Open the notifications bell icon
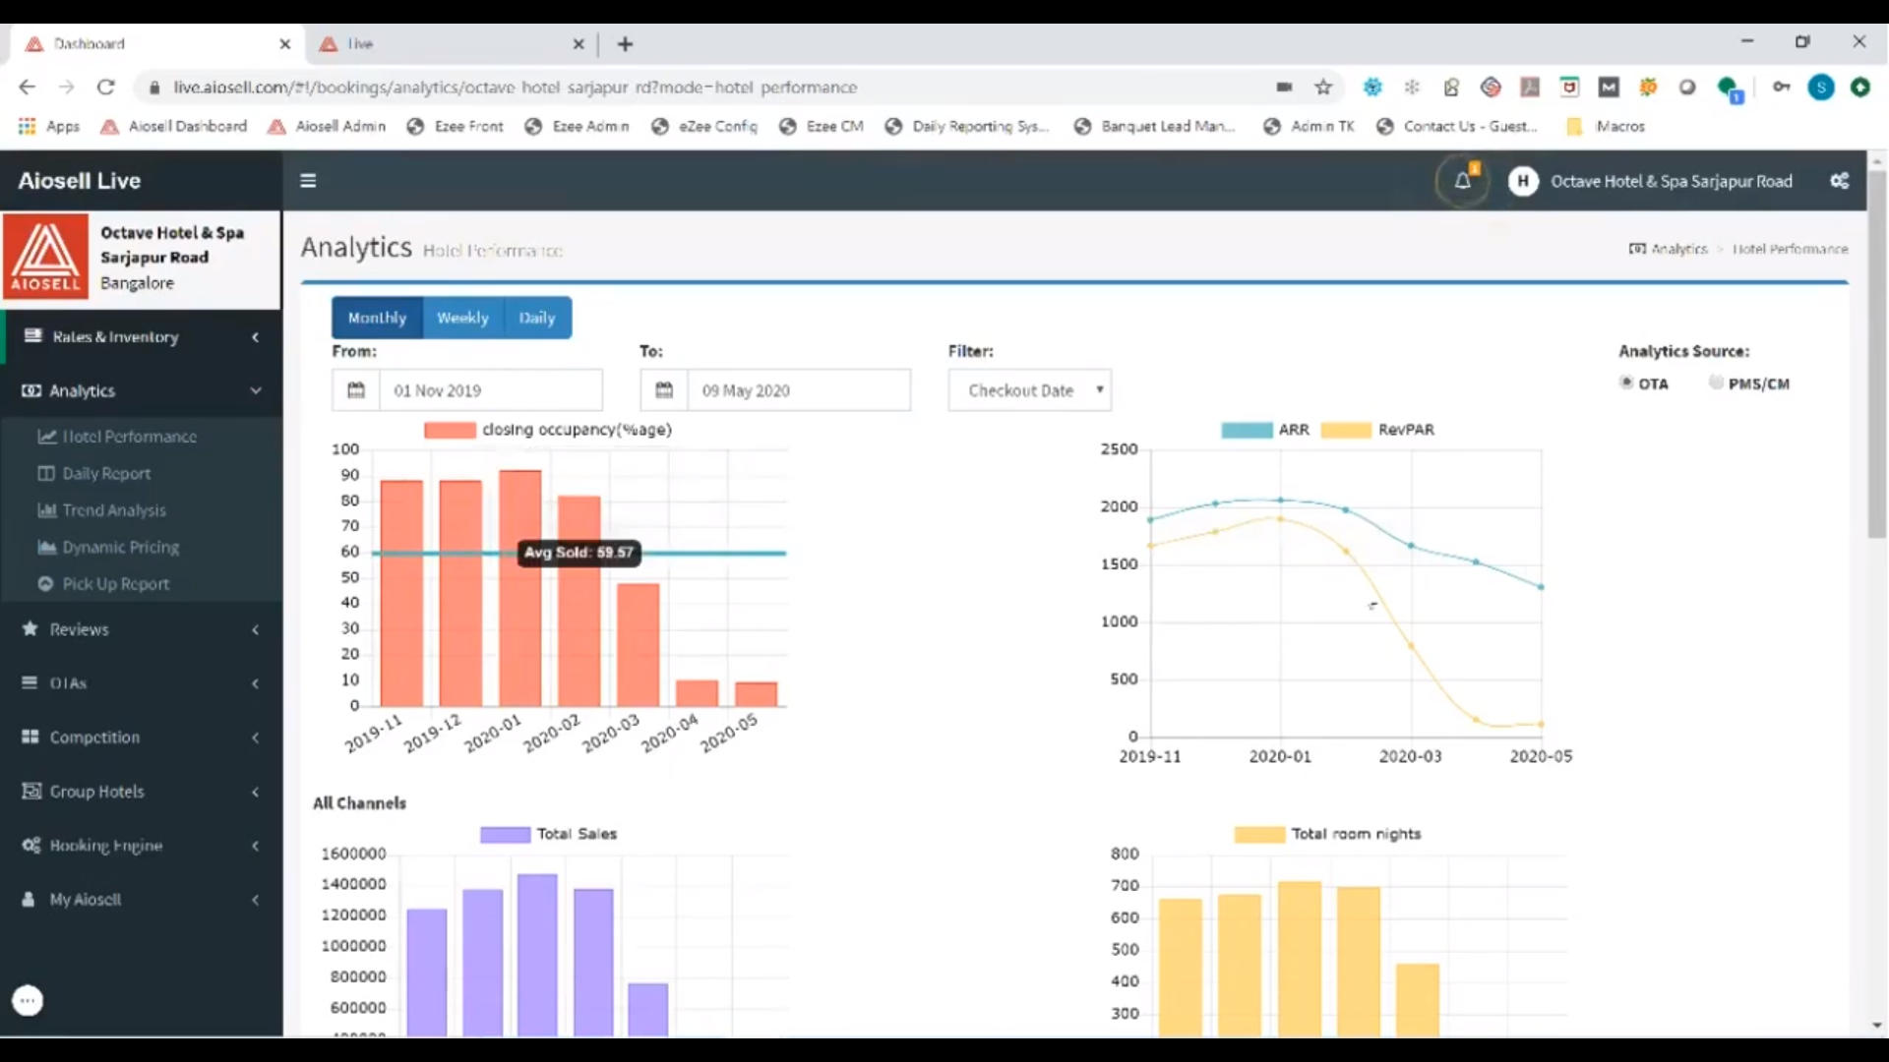1889x1062 pixels. point(1462,181)
